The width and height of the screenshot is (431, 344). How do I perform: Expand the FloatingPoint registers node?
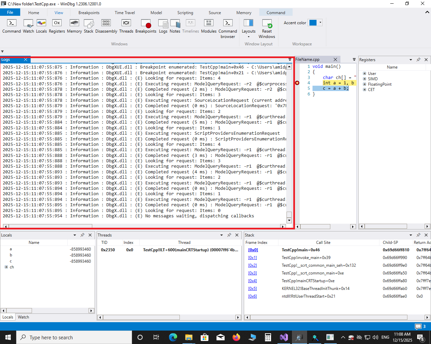tap(364, 84)
